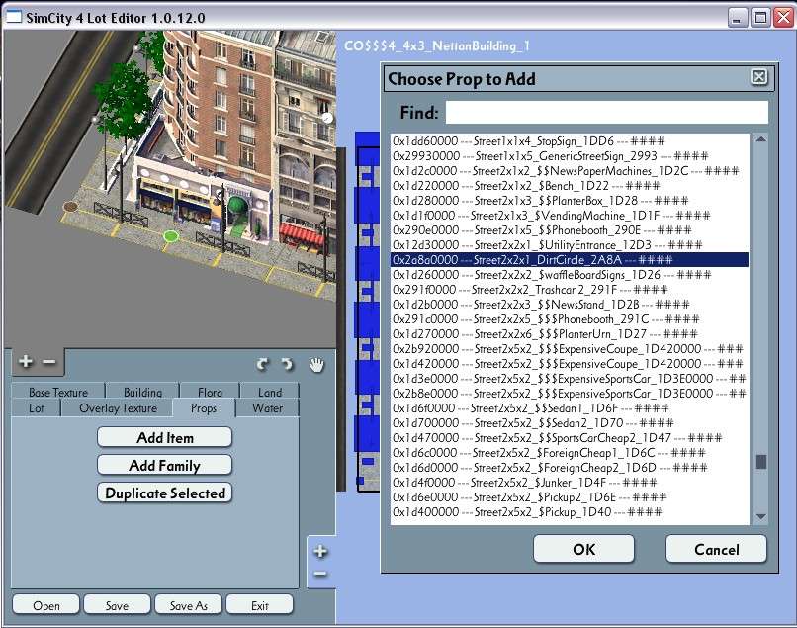Select $waffleBoardSigns_1D26 prop
This screenshot has width=797, height=628.
tap(570, 275)
